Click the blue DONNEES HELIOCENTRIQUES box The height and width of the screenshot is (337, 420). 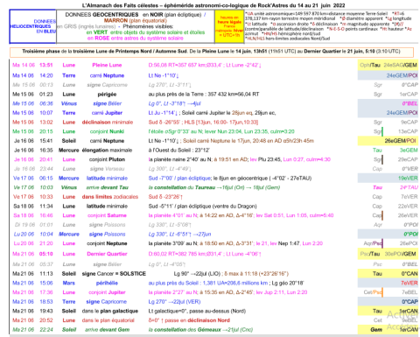pos(32,26)
